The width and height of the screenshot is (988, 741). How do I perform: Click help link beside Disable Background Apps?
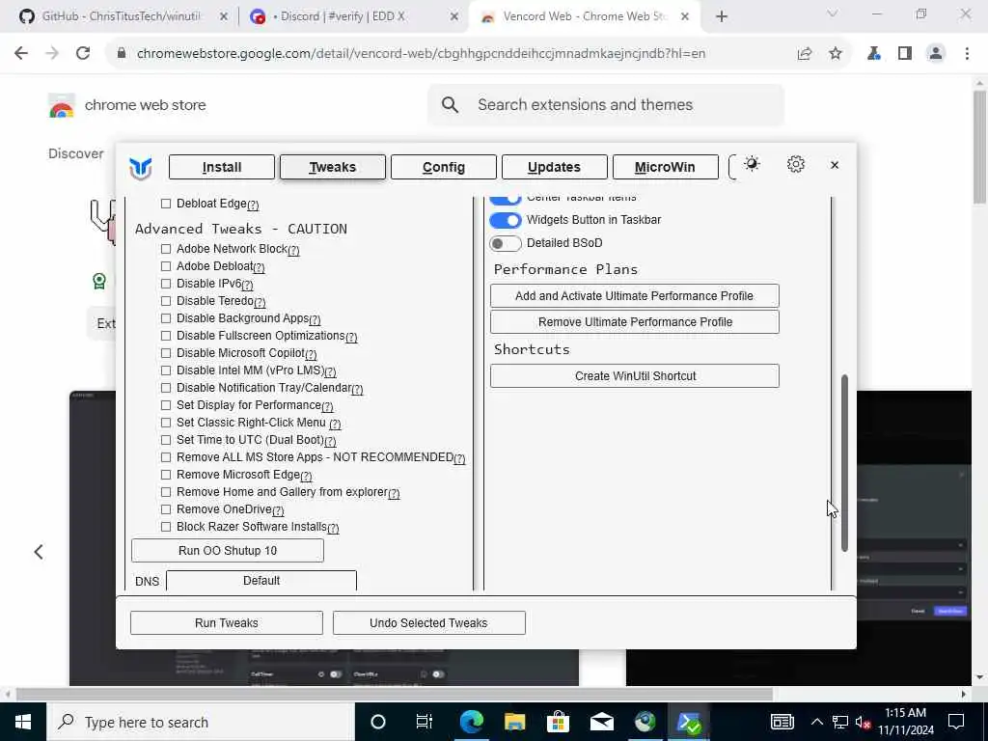(316, 320)
